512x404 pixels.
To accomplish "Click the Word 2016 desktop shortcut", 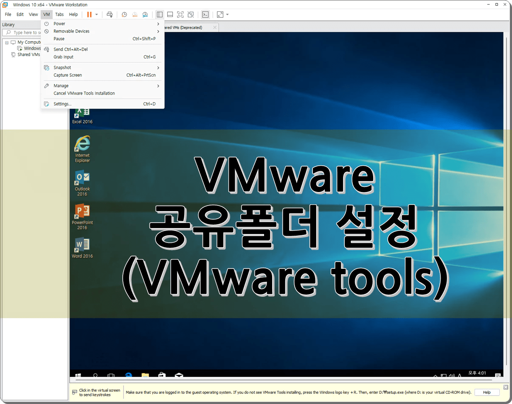I will (x=82, y=248).
